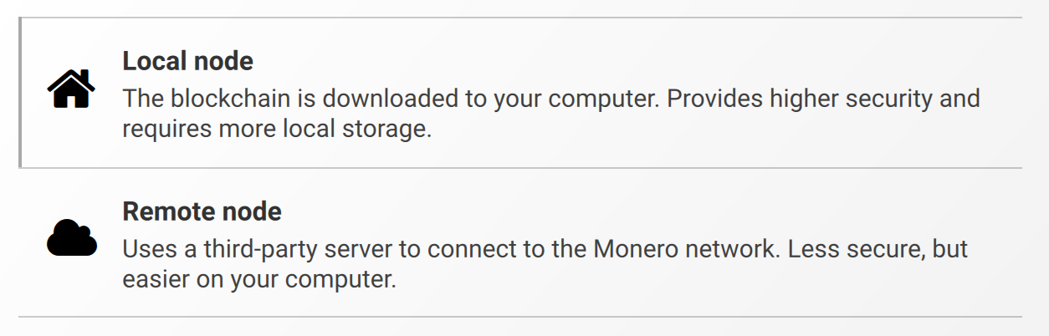This screenshot has height=336, width=1049.
Task: Select the Local node heading
Action: coord(187,61)
